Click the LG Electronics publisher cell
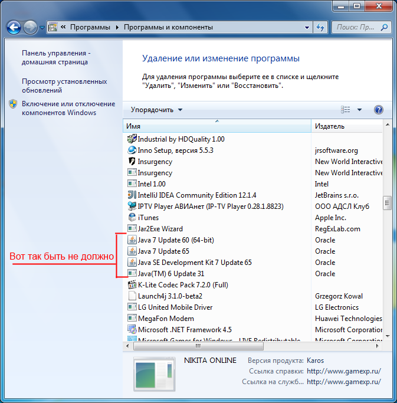Screen dimensions: 397x403 (x=337, y=307)
